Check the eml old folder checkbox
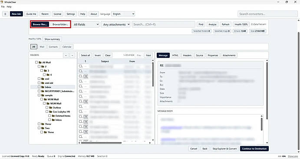The height and width of the screenshot is (159, 300). [39, 83]
